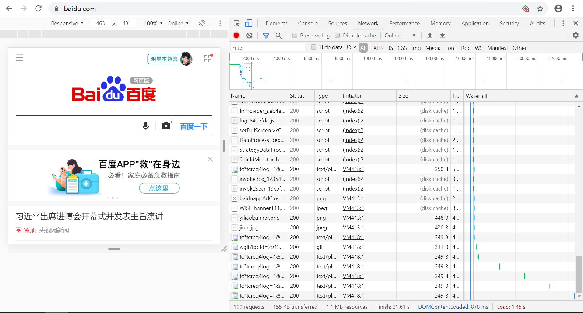Select the All filter type
Viewport: 583px width, 313px height.
[x=363, y=48]
